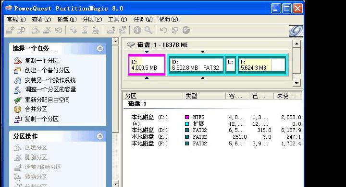Collapse the 分区操作 panel chevron
The width and height of the screenshot is (346, 187).
[x=100, y=136]
